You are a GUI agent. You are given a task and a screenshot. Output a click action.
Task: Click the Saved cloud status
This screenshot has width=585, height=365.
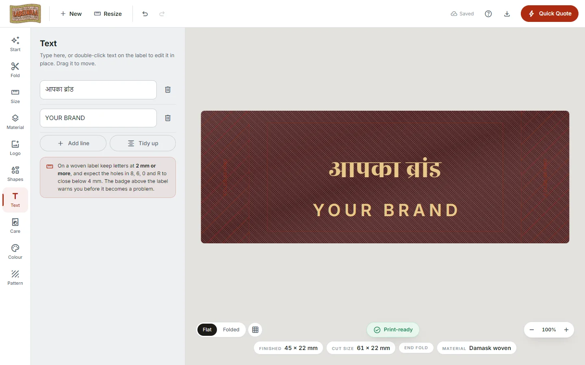click(x=462, y=14)
